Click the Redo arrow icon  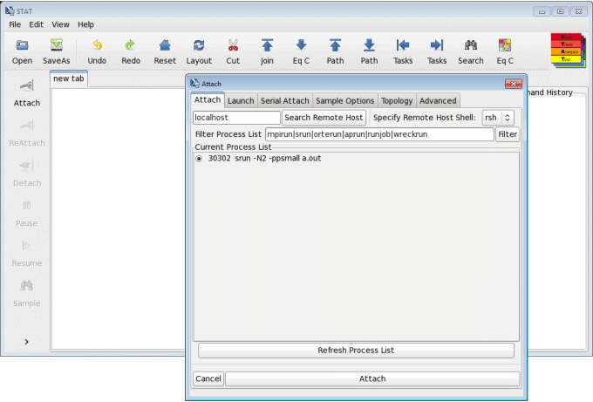click(x=131, y=45)
